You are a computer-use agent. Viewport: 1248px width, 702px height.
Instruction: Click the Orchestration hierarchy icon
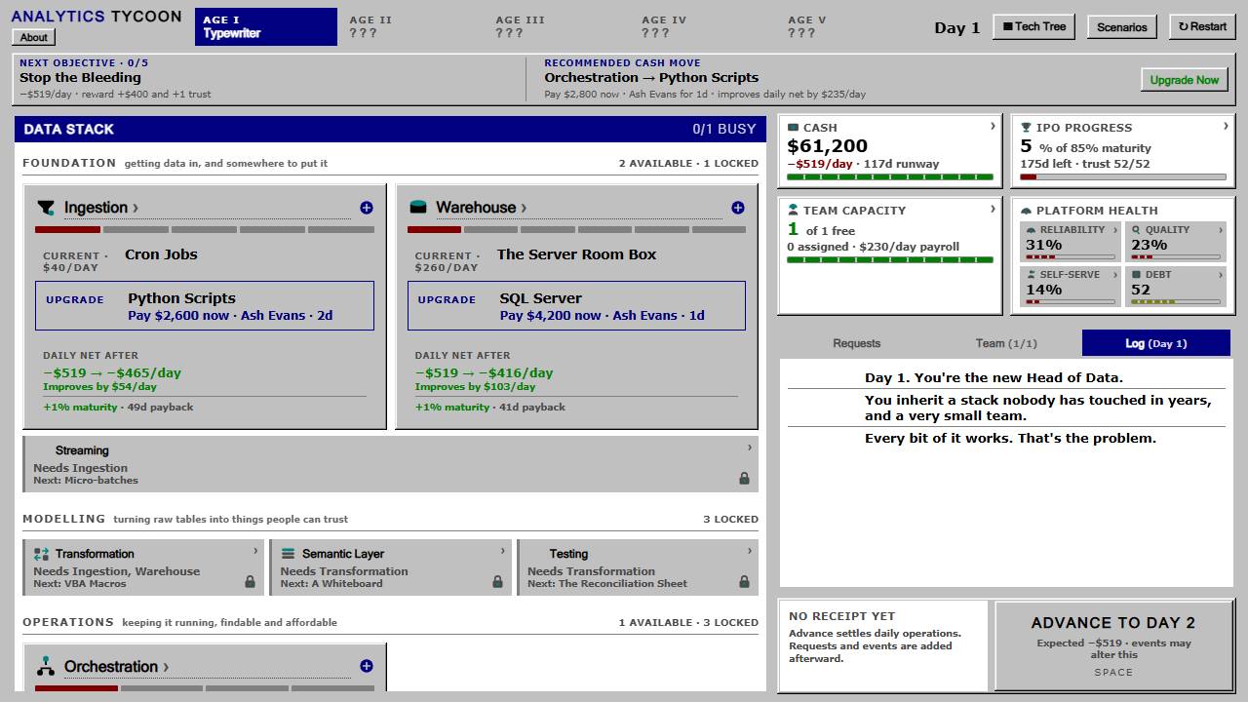[x=46, y=667]
